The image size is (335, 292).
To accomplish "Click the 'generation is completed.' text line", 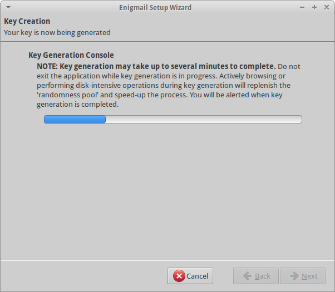I will 78,105.
